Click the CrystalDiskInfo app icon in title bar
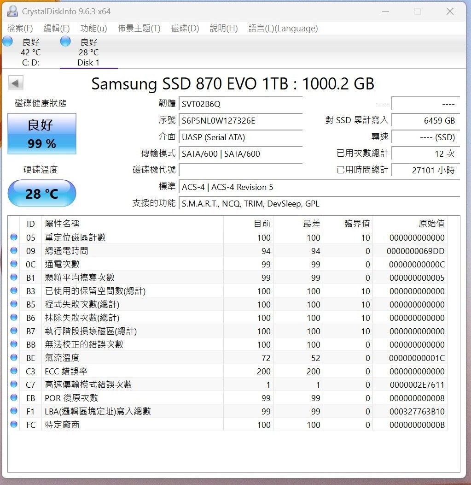 tap(12, 11)
